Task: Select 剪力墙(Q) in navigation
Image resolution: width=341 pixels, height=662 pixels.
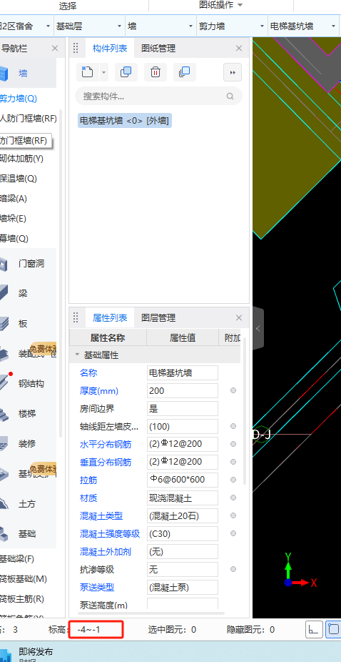Action: click(x=19, y=99)
